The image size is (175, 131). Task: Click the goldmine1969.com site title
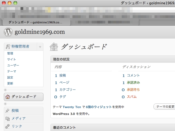40,32
